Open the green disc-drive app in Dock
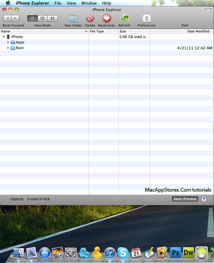This screenshot has height=263, width=214. click(201, 252)
